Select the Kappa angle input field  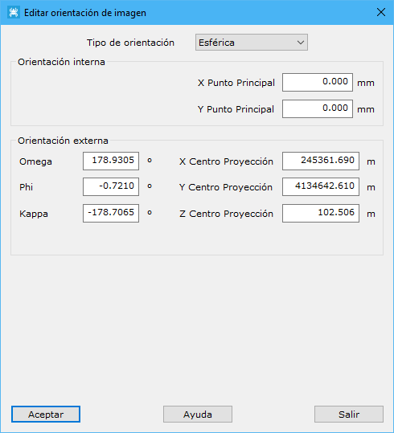[111, 213]
